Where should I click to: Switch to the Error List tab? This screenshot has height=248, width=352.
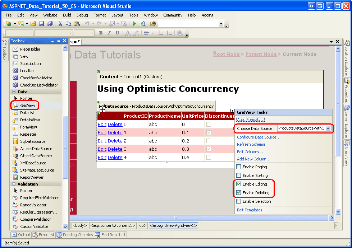44,235
